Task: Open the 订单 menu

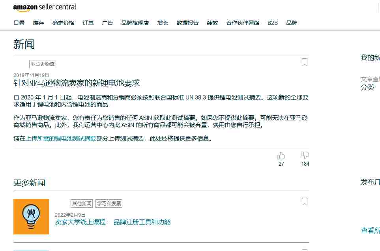Action: tap(88, 23)
